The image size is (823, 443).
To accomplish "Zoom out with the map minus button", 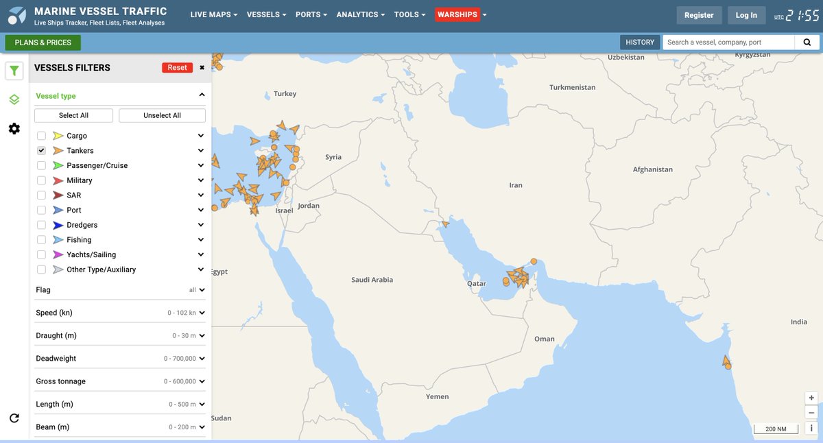I will [x=811, y=413].
